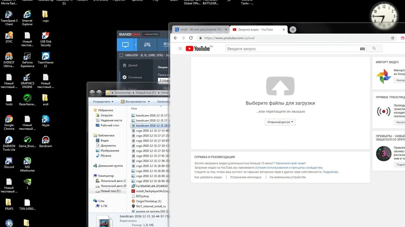Launch DAEMON Tools Lite shortcut
This screenshot has width=405, height=227.
pyautogui.click(x=9, y=143)
